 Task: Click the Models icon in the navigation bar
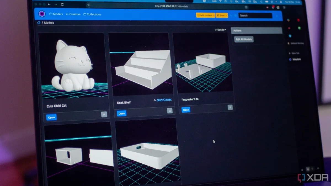(51, 14)
